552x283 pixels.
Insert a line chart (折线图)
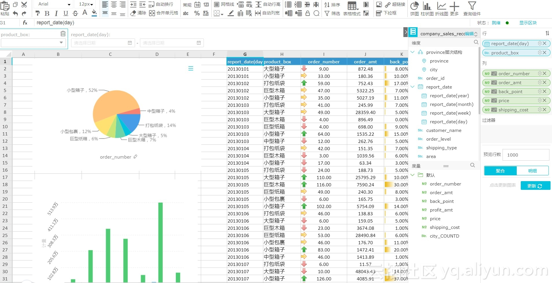point(442,8)
